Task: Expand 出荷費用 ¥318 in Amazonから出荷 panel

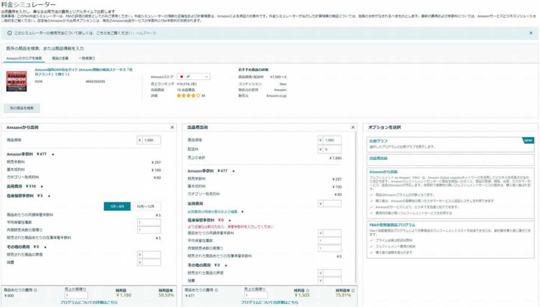Action: [42, 186]
